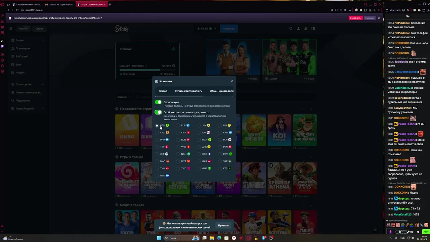The width and height of the screenshot is (430, 242).
Task: Switch to Обмен криптовалюты tab
Action: point(221,91)
